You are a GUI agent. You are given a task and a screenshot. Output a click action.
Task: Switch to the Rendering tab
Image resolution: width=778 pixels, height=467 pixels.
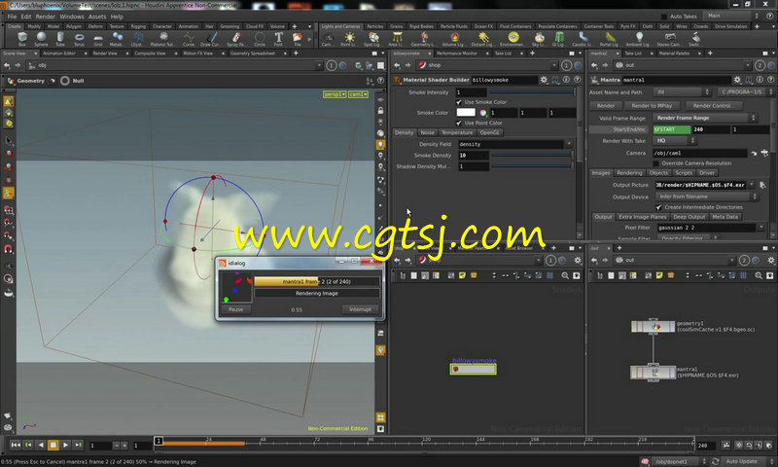point(629,173)
